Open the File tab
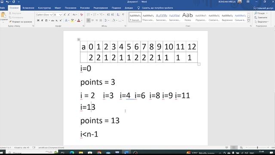275x155 pixels. coord(3,8)
